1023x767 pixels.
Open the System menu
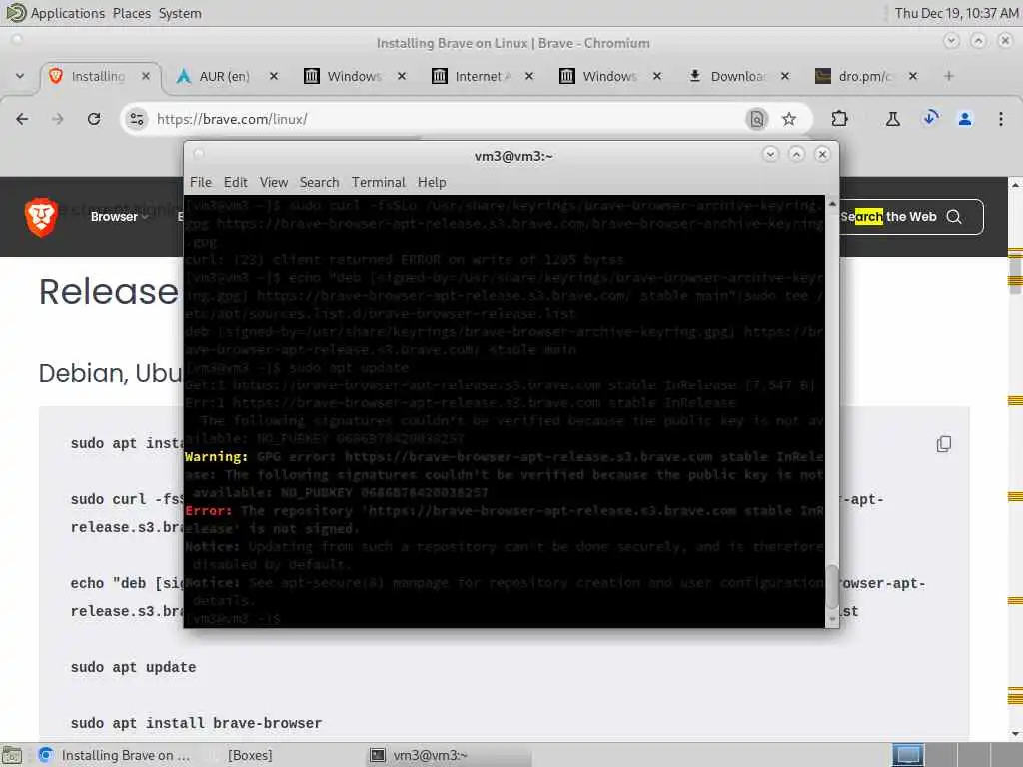pos(180,13)
